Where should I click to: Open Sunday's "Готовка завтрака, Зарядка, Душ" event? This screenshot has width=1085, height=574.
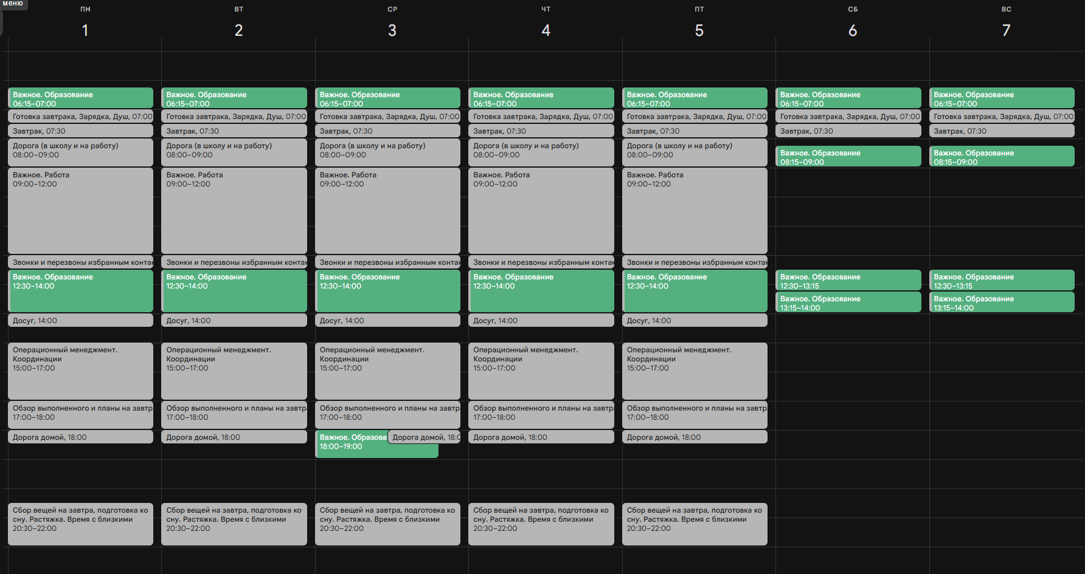pos(1001,117)
